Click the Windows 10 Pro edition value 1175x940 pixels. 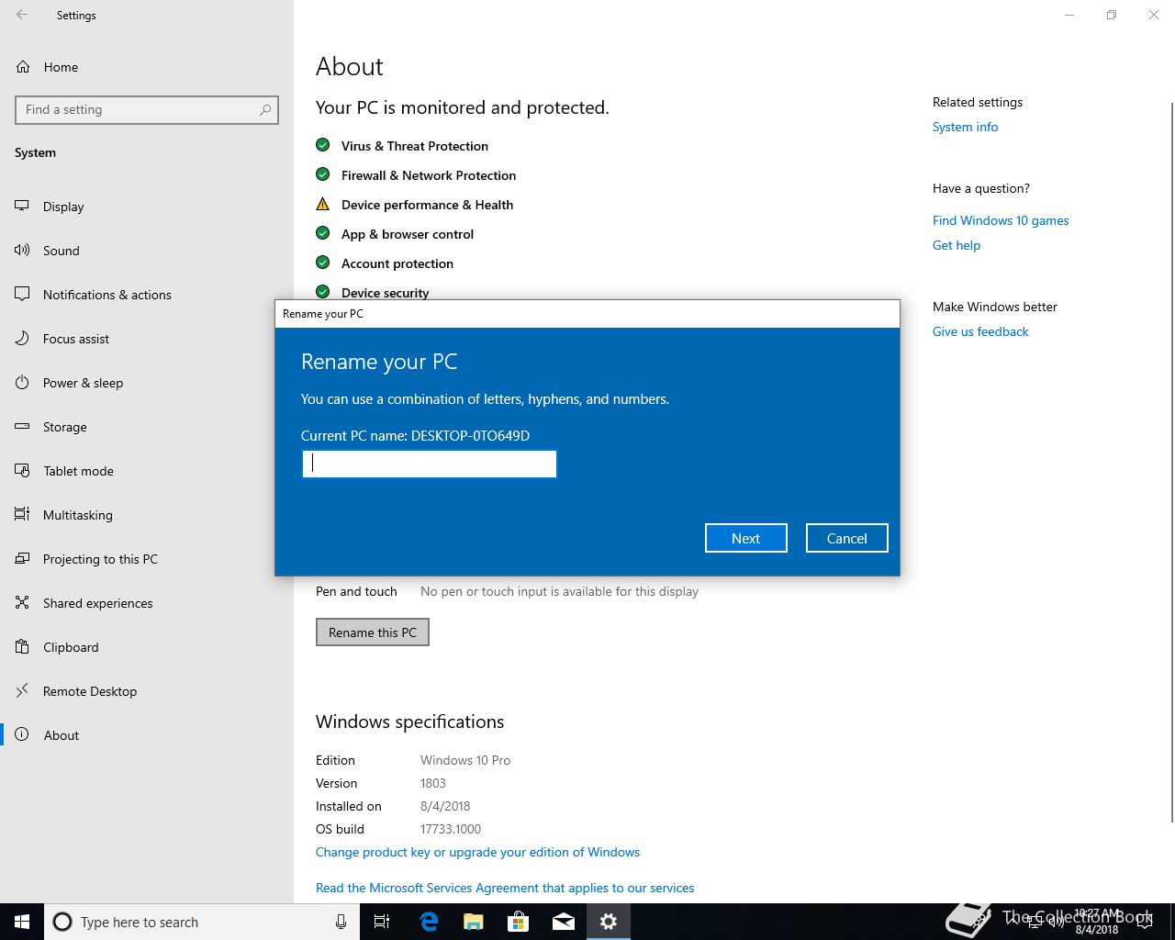tap(465, 760)
